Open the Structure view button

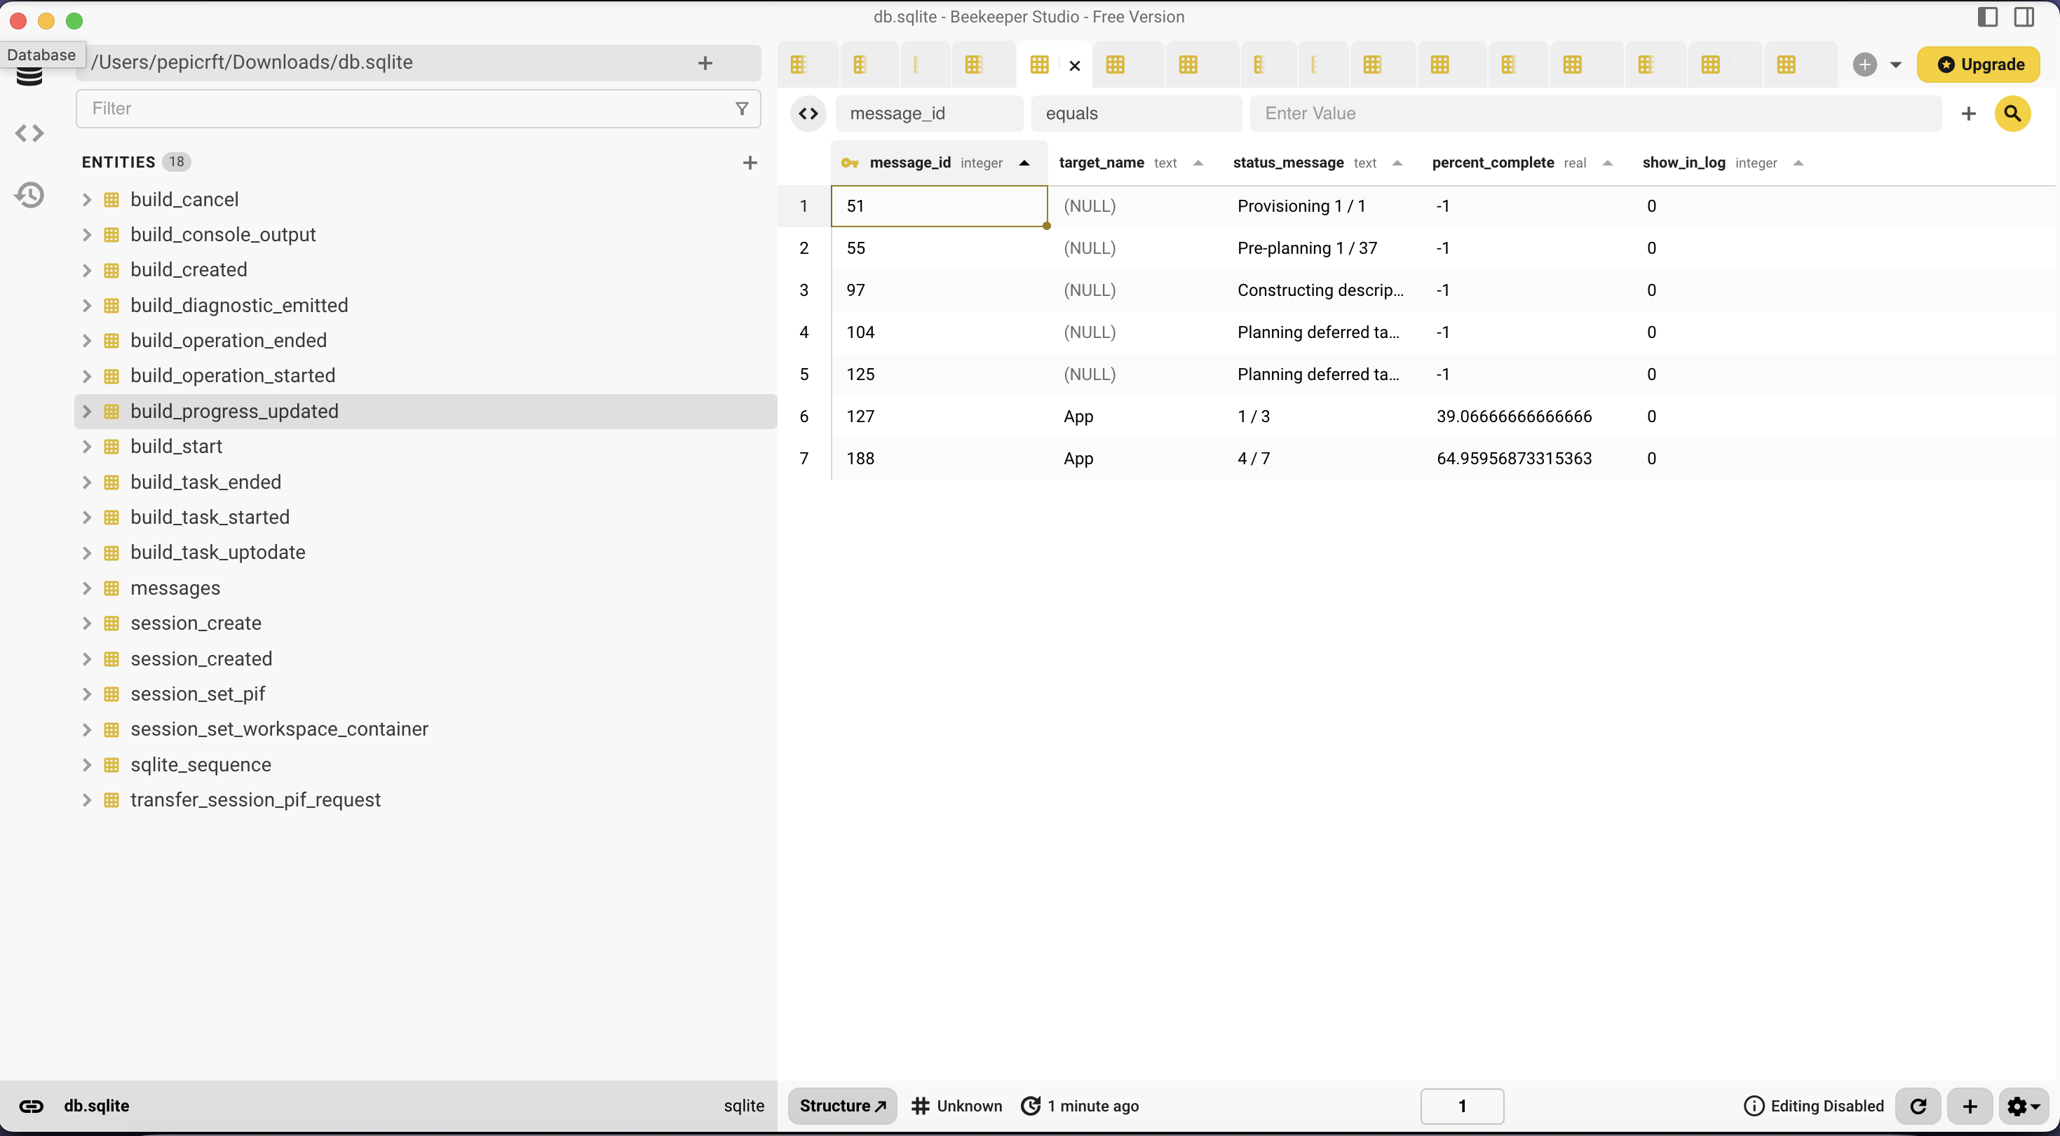(x=842, y=1106)
